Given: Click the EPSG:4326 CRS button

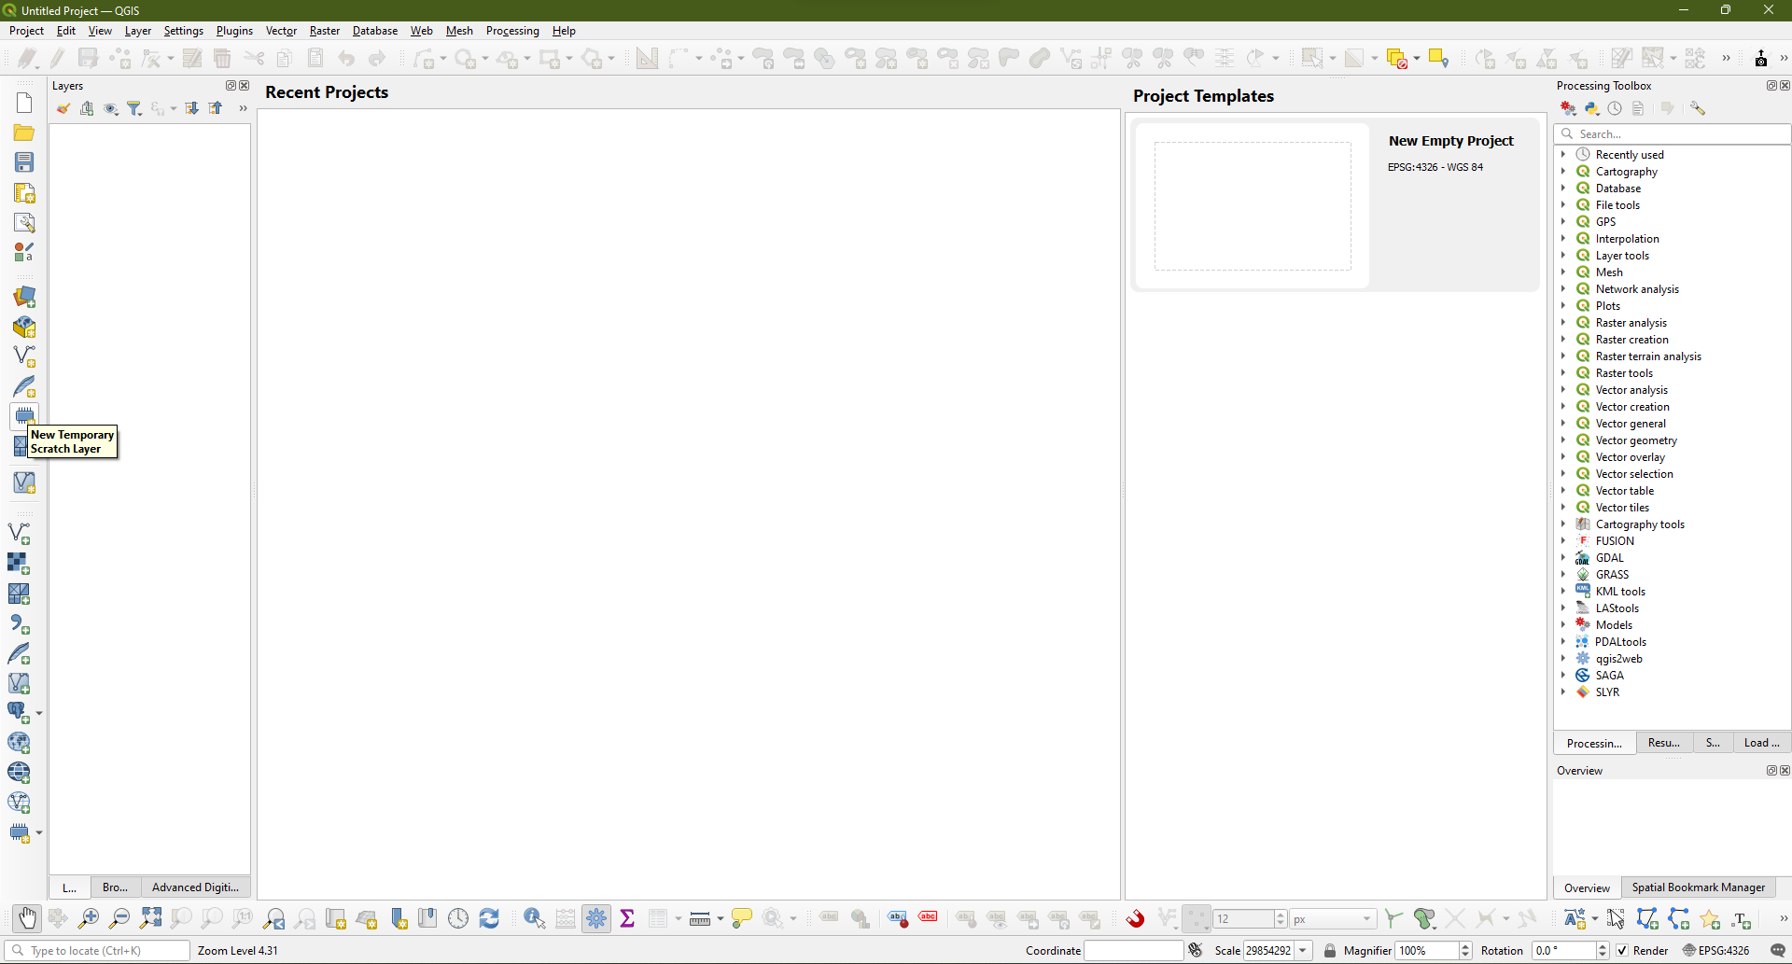Looking at the screenshot, I should tap(1715, 950).
